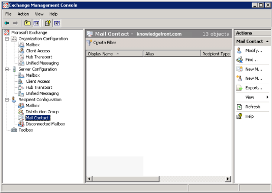Select Distribution Group in the tree
Image resolution: width=272 pixels, height=193 pixels.
(x=42, y=112)
